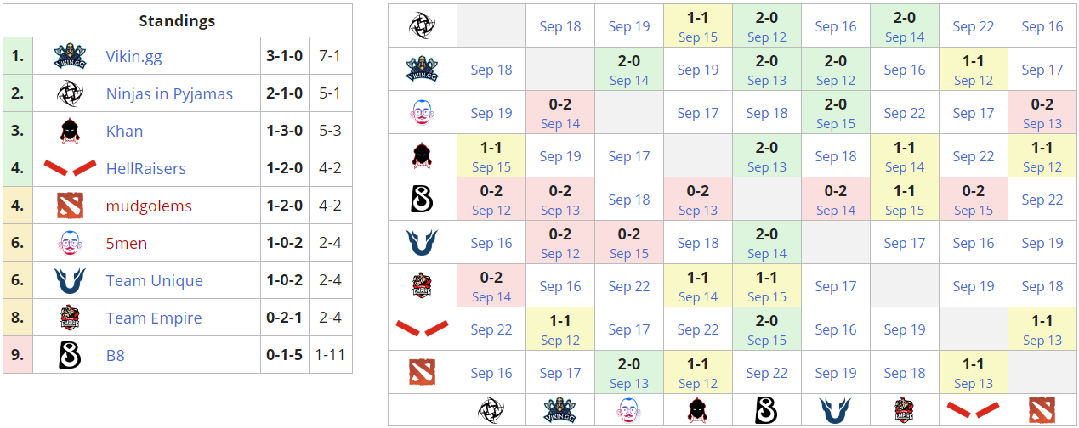Viewport: 1079px width, 428px height.
Task: Open the HellRaisers team link in the standings
Action: point(145,169)
